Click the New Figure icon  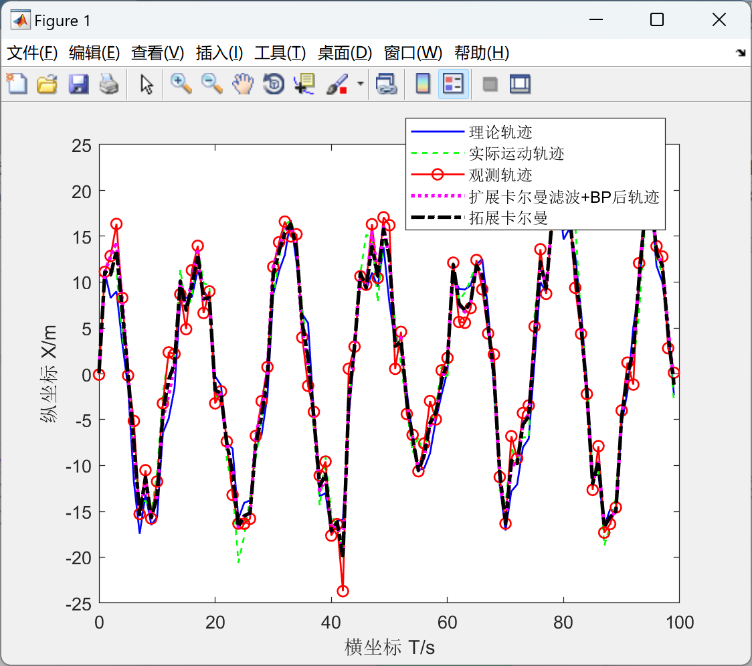coord(17,84)
